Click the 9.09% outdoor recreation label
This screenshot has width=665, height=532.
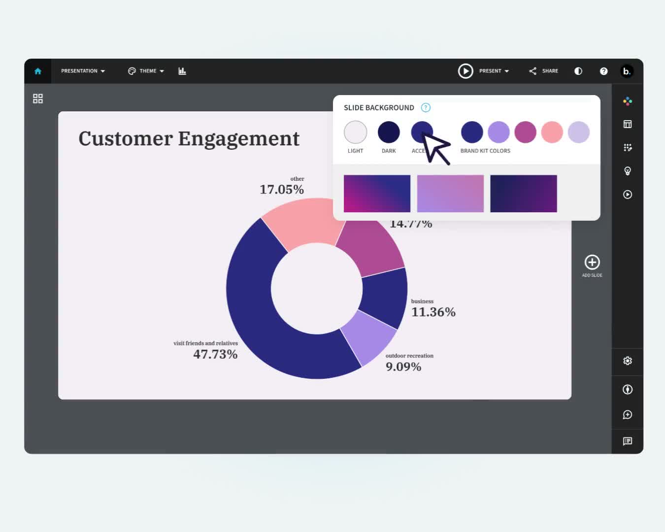403,366
